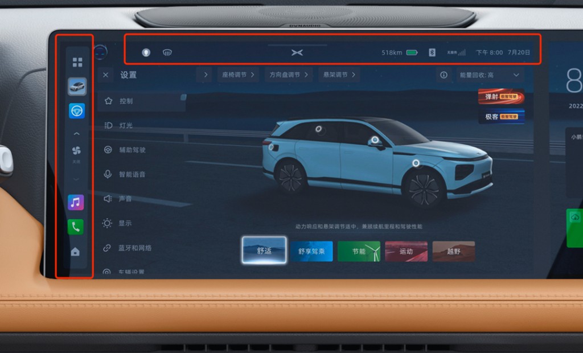Close the 设置 settings panel

point(105,75)
